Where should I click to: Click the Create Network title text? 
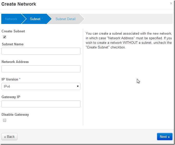19,4
